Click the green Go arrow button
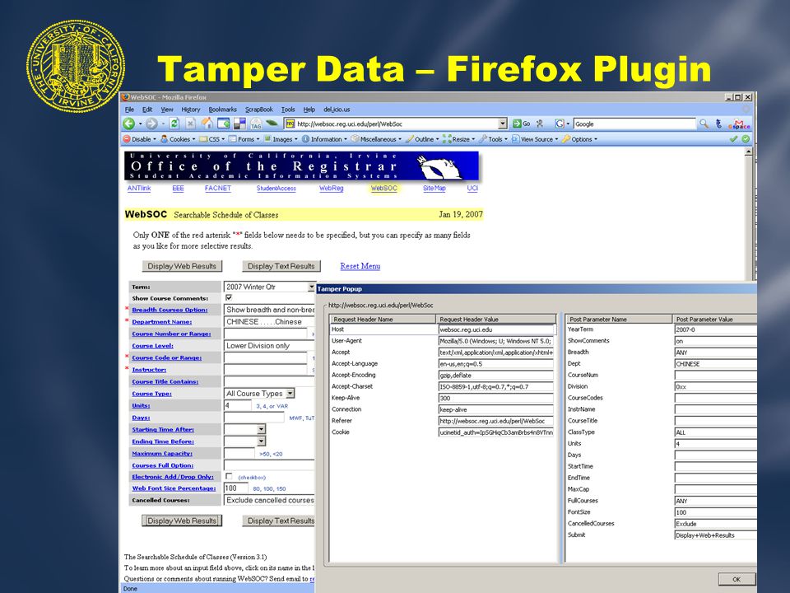 521,124
